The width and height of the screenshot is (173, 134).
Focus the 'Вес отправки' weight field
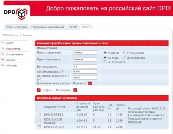[85, 67]
